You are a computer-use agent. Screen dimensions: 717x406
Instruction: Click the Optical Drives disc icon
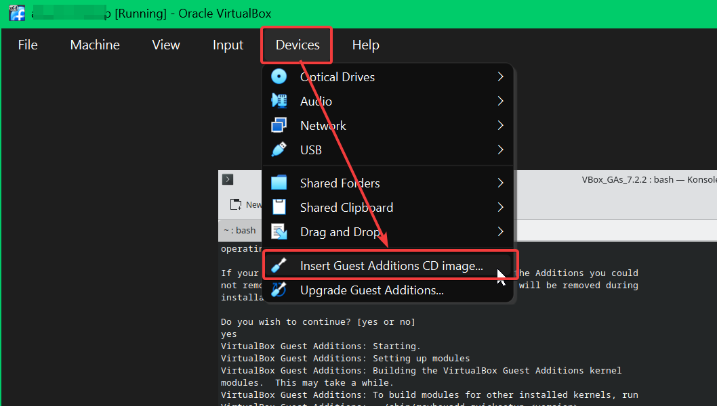click(279, 76)
